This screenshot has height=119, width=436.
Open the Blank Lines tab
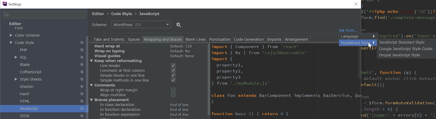195,39
